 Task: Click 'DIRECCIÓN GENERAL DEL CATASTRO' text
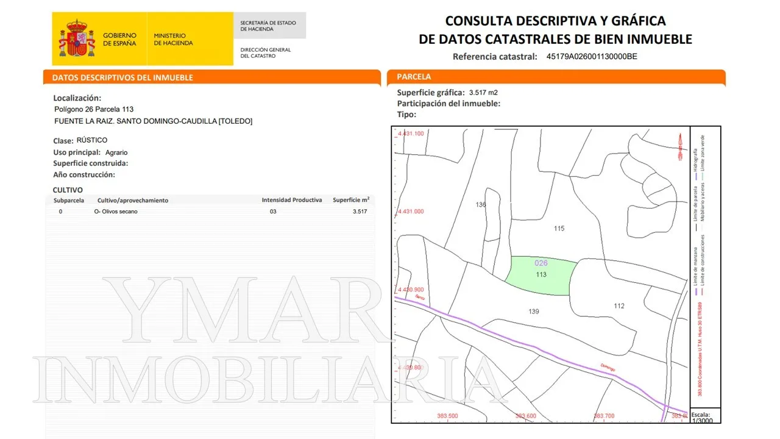point(266,53)
